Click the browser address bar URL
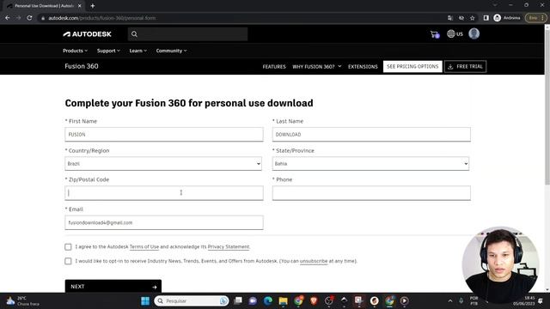 coord(101,18)
